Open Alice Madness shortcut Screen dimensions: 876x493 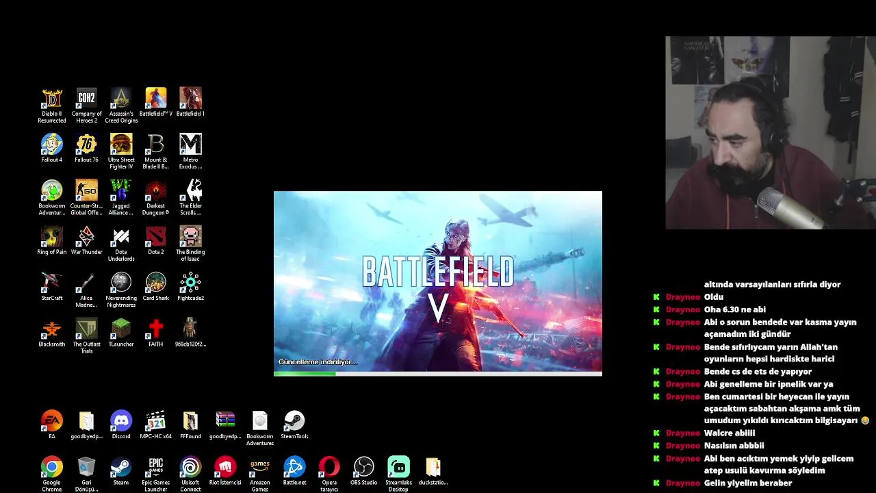86,290
